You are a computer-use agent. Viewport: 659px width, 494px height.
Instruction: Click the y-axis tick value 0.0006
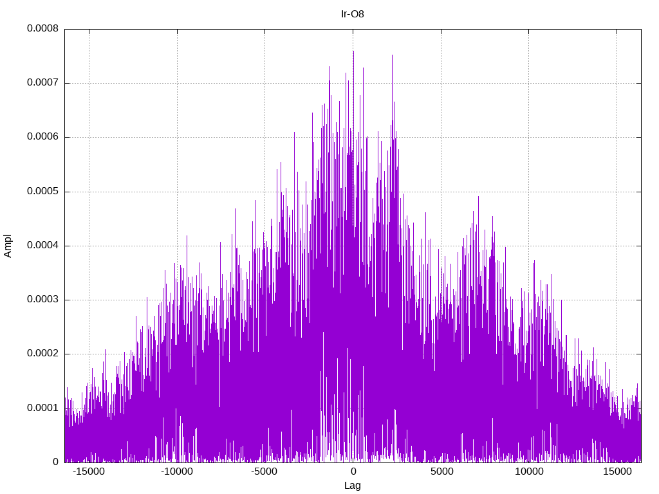point(42,136)
